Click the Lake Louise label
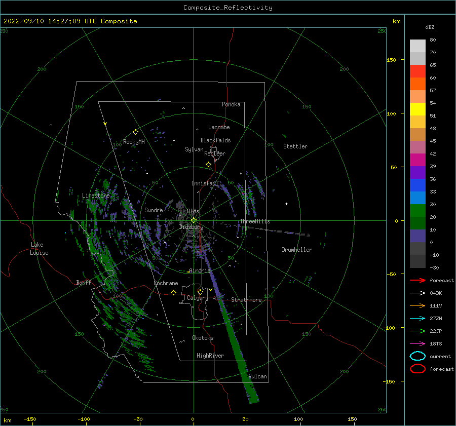 coord(39,249)
